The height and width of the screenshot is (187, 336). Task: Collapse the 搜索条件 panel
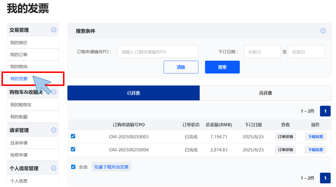click(x=323, y=31)
